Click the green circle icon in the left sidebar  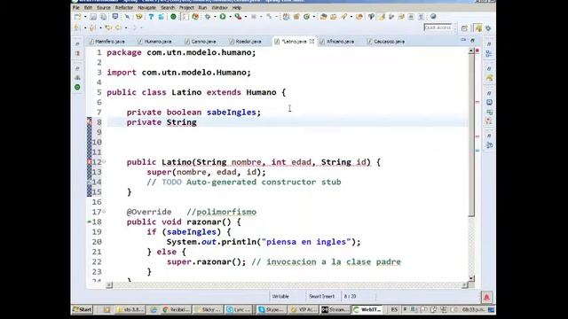(x=77, y=87)
